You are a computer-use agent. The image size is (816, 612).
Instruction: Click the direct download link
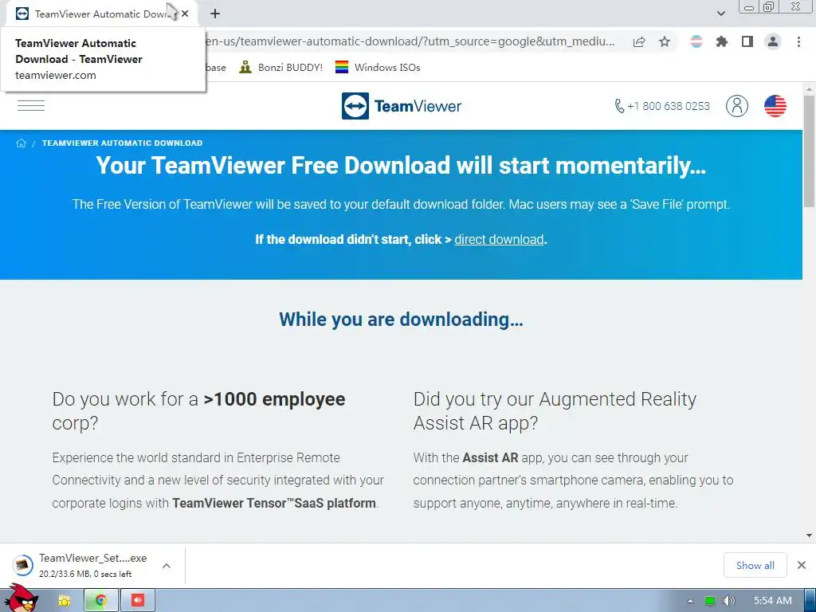[x=499, y=239]
